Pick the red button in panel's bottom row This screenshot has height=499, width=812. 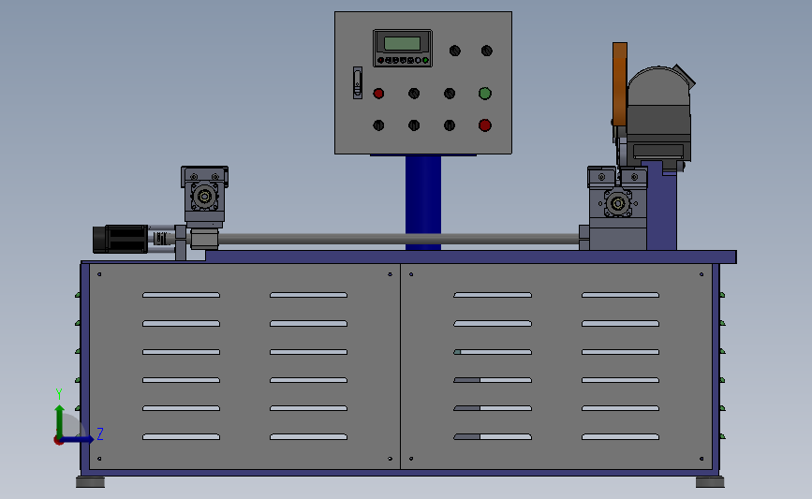coord(485,125)
